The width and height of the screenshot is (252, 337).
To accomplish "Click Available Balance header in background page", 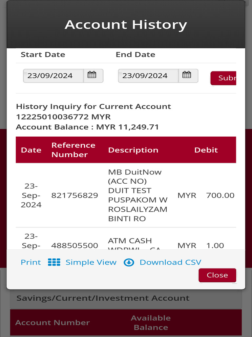I will point(151,323).
